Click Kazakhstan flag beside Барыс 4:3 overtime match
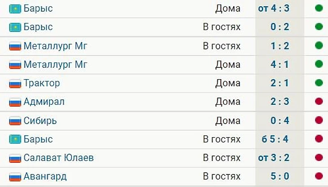 (15, 9)
